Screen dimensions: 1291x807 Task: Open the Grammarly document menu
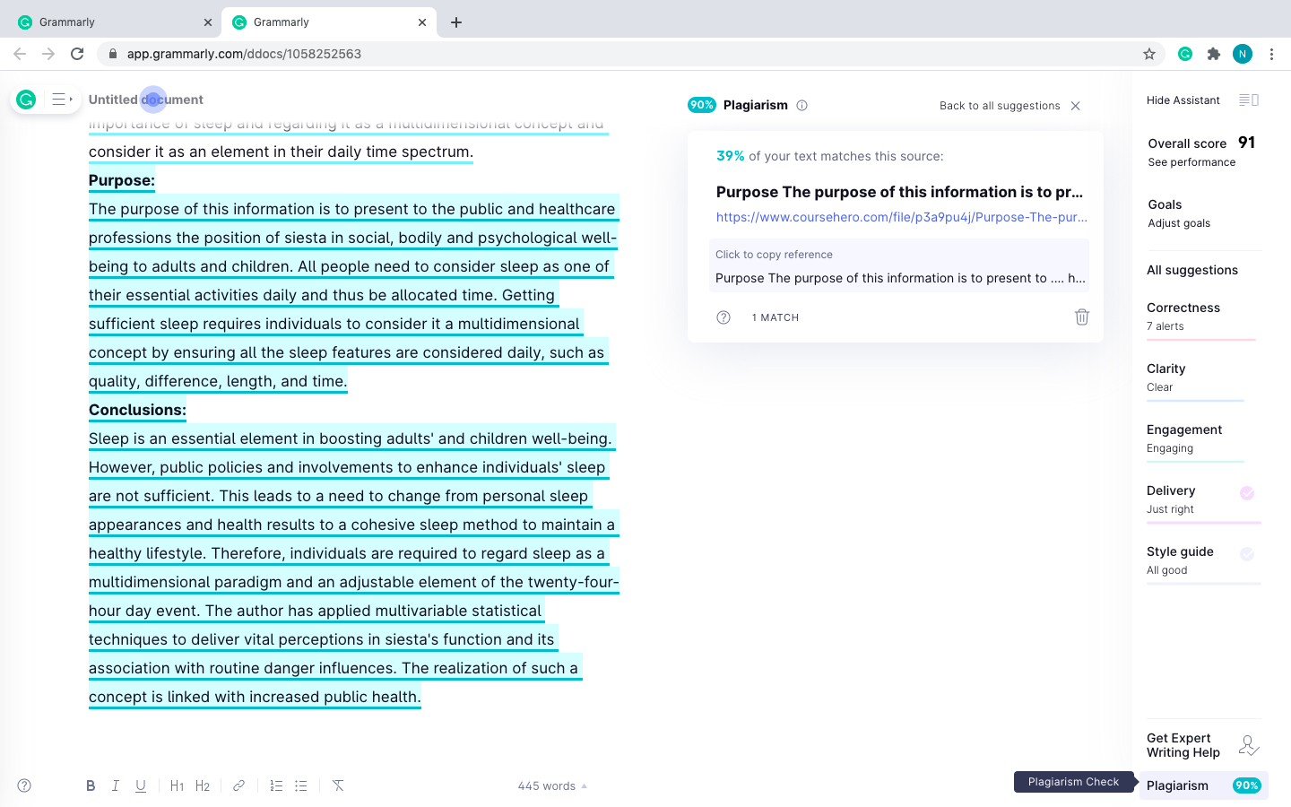tap(61, 100)
